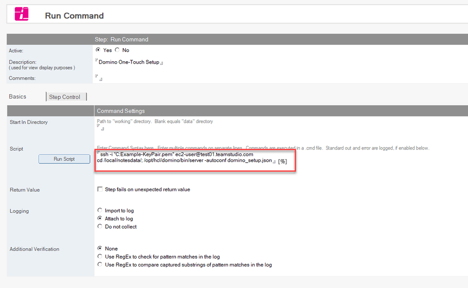Open the [%] variable picker beside the script
The width and height of the screenshot is (468, 288).
281,161
